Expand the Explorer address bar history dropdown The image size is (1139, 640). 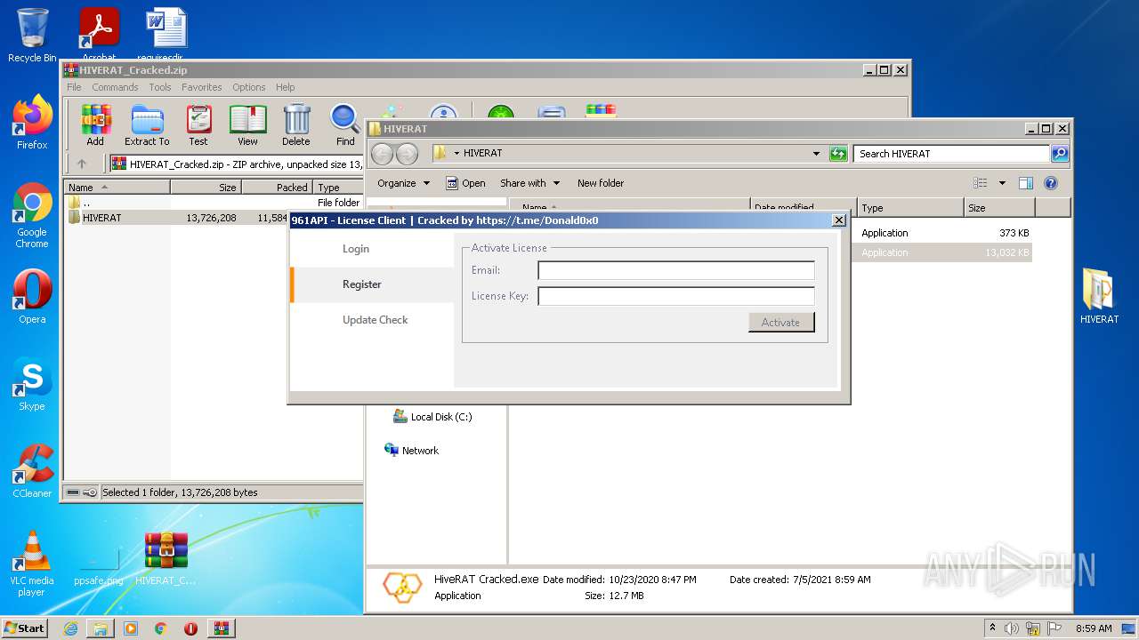tap(817, 154)
